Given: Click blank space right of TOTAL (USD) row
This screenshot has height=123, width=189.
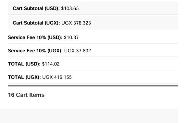Looking at the screenshot, I should pos(119,64).
